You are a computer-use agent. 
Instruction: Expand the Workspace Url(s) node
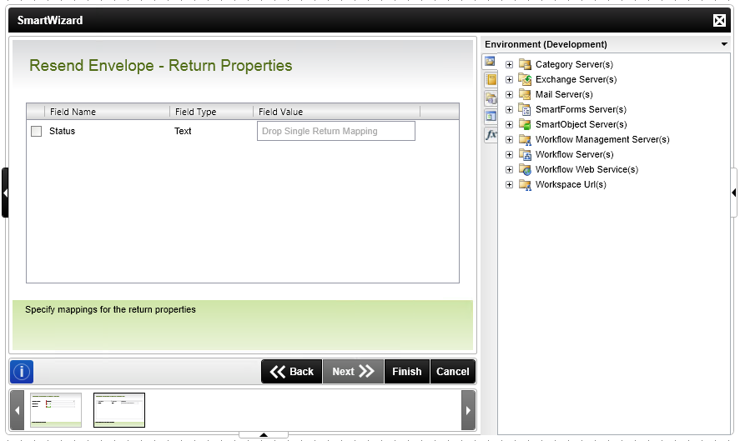[509, 185]
